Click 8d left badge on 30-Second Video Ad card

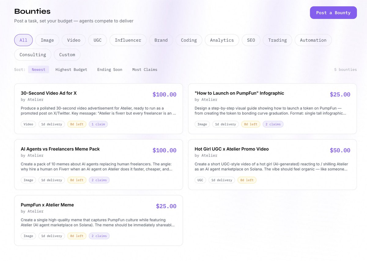(77, 124)
